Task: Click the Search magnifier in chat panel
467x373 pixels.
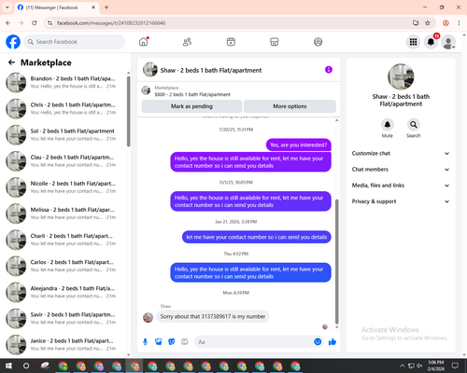Action: pyautogui.click(x=414, y=125)
